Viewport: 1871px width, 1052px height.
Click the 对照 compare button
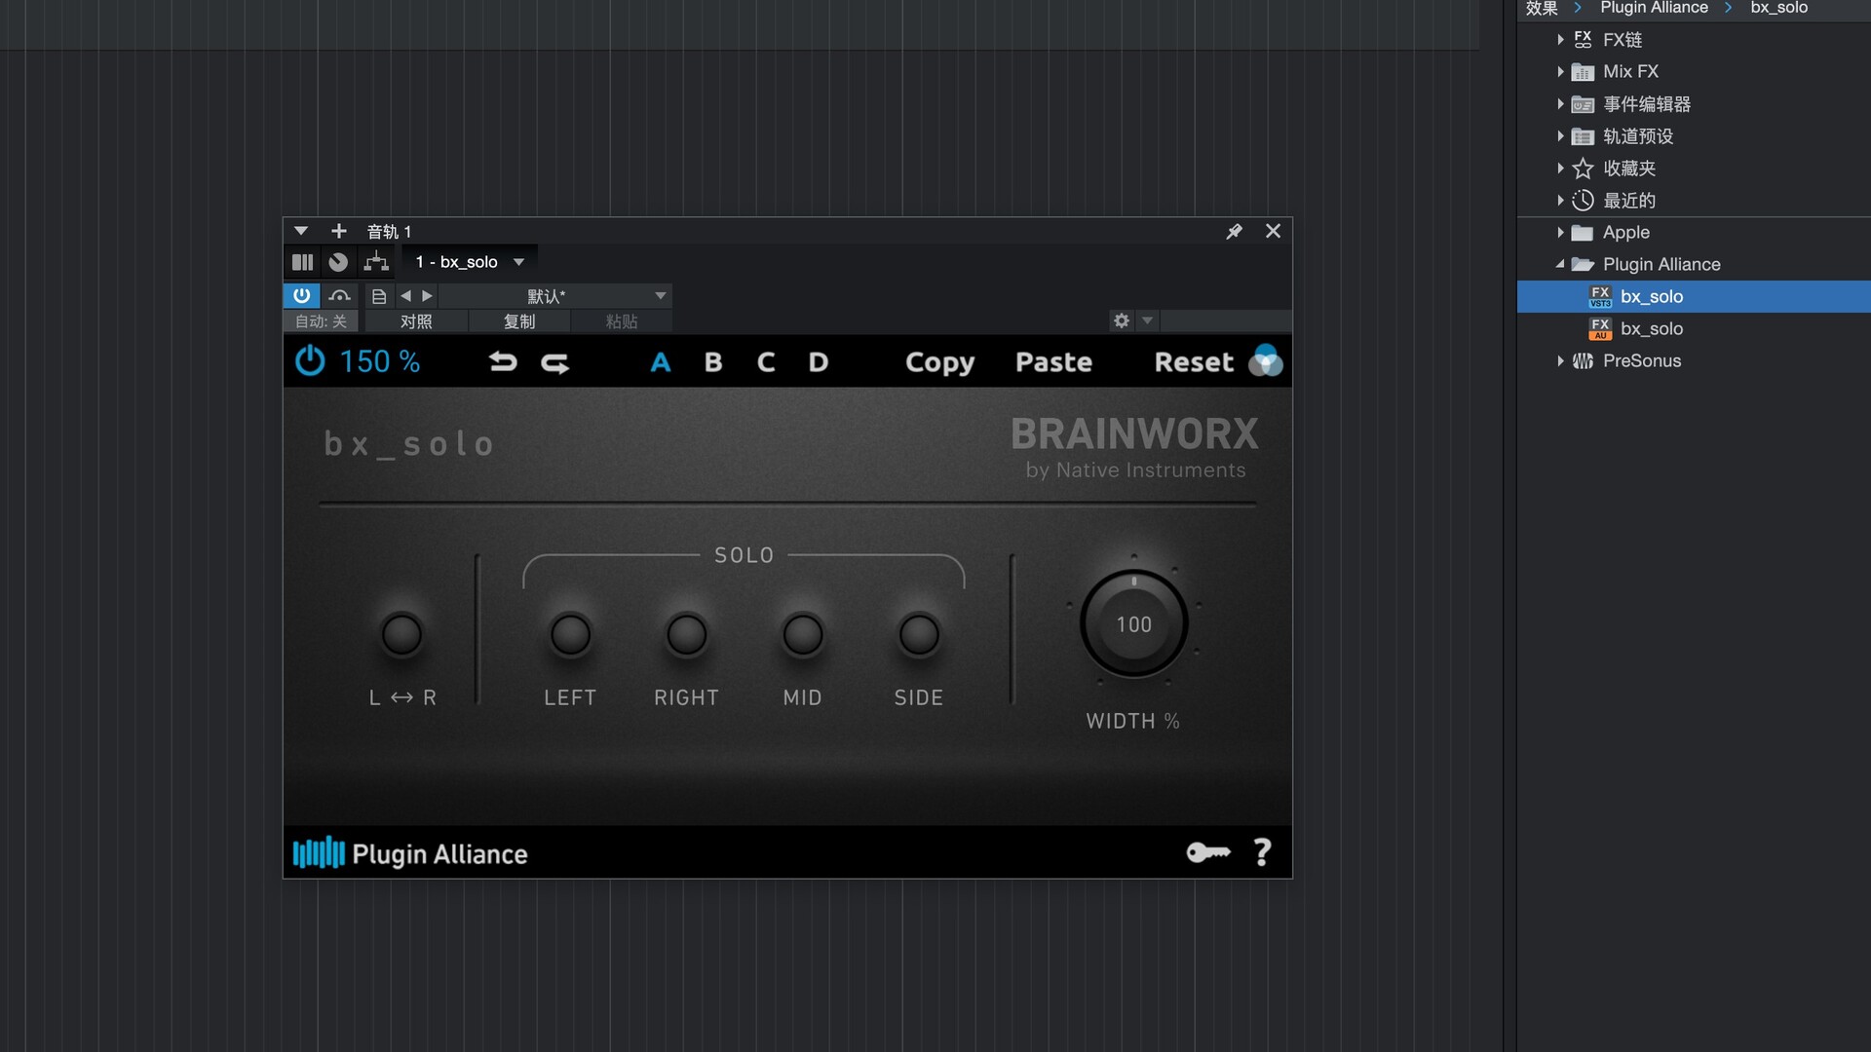coord(416,321)
